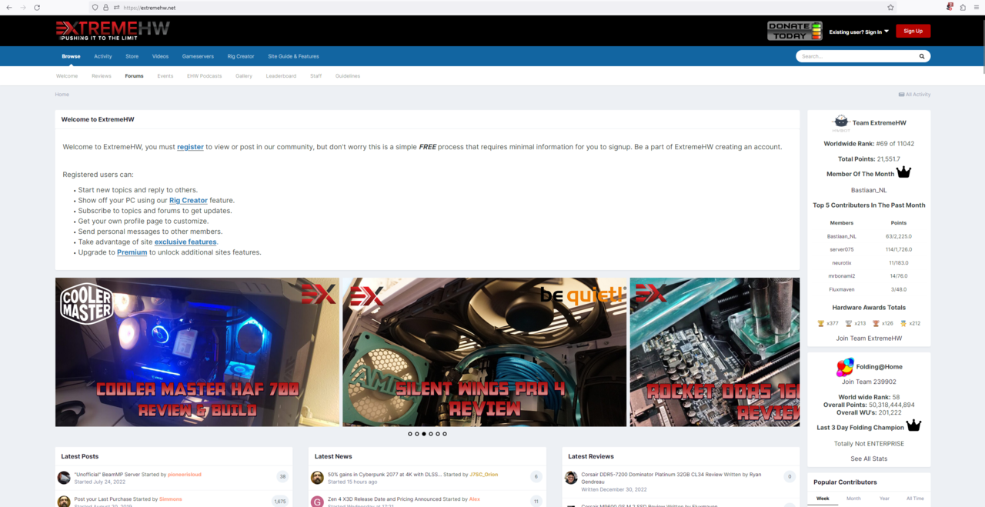Image resolution: width=985 pixels, height=507 pixels.
Task: Expand the Existing user Sign In dropdown
Action: (x=859, y=32)
